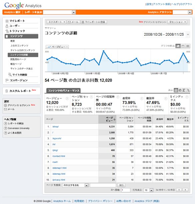Open /privacy.html page link
Image resolution: width=195 pixels, height=204 pixels.
pos(59,180)
